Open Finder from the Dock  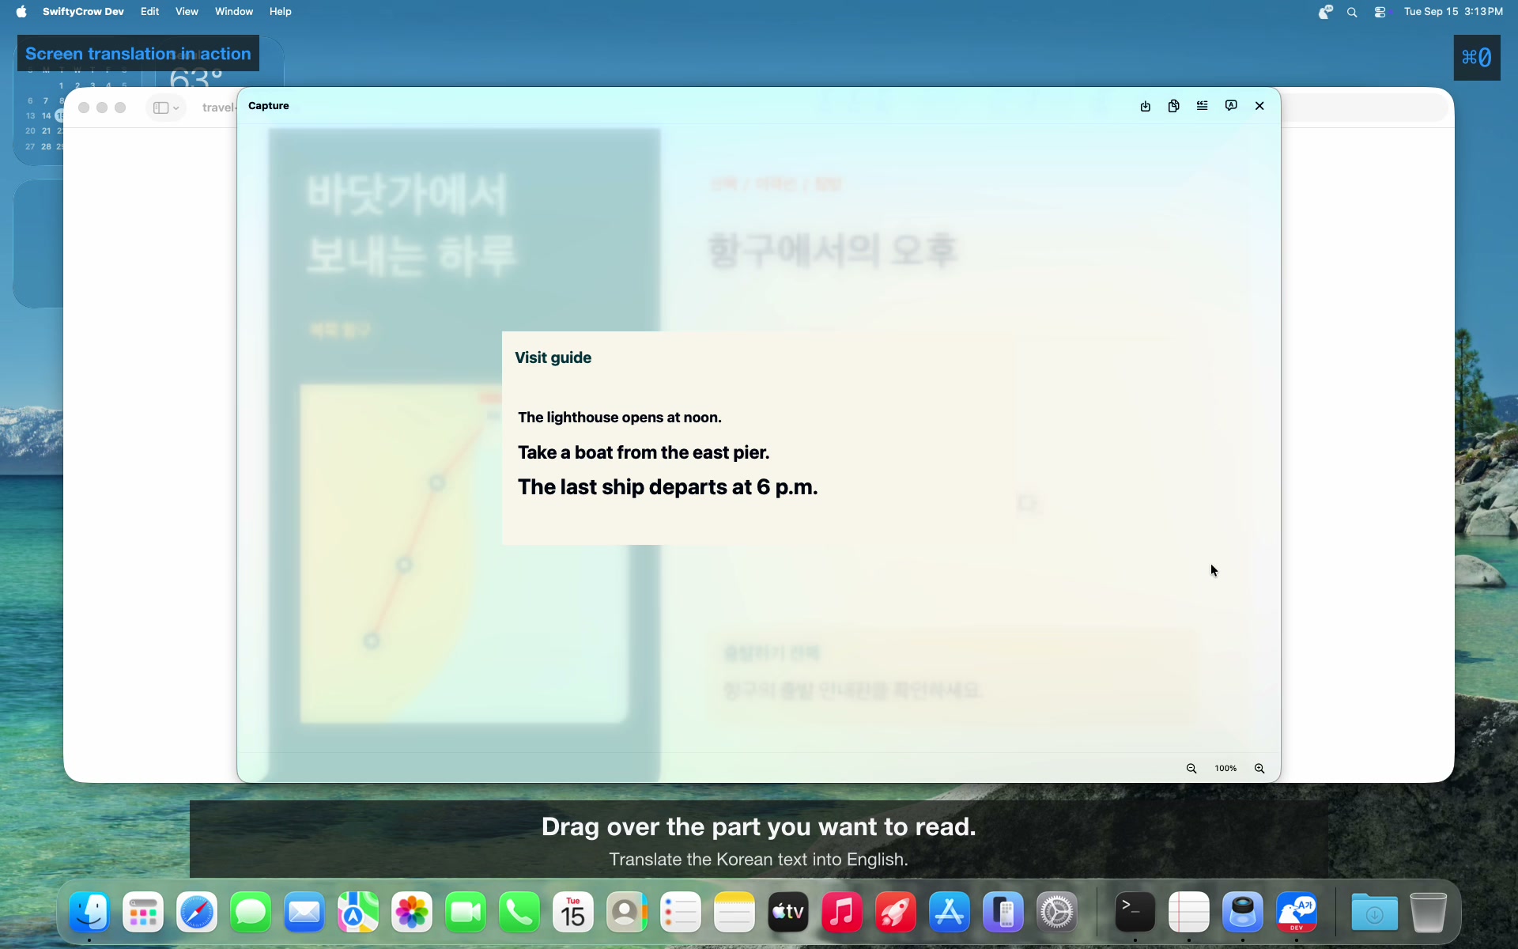89,913
